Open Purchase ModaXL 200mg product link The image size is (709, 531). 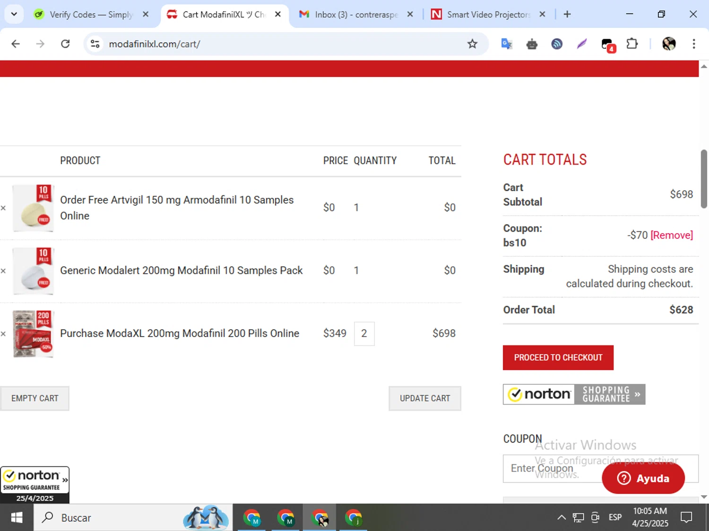coord(180,333)
